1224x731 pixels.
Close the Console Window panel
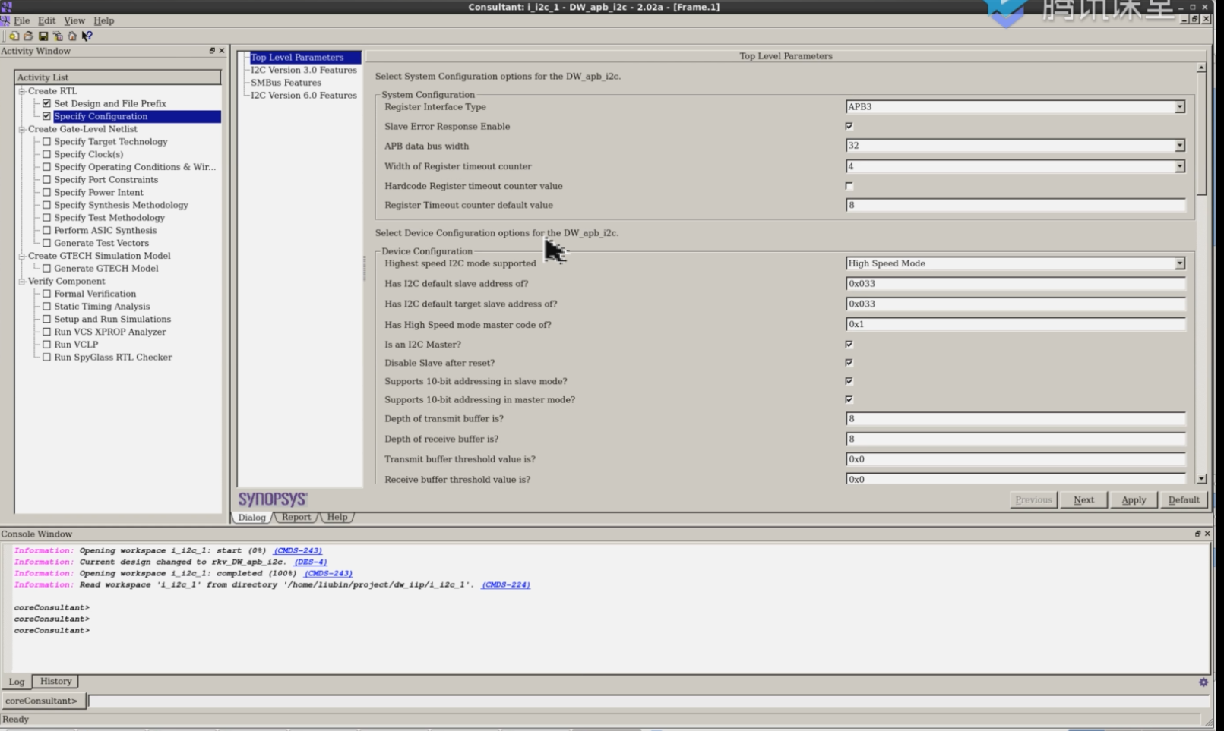point(1207,534)
